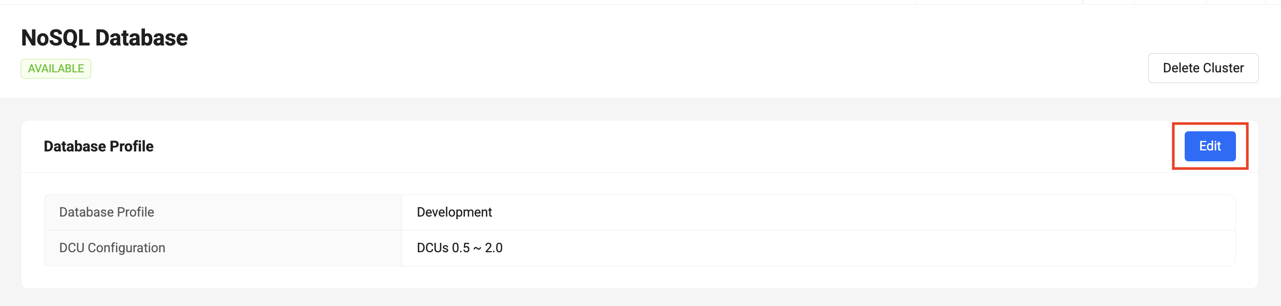Click the Development cell in the table

point(454,212)
